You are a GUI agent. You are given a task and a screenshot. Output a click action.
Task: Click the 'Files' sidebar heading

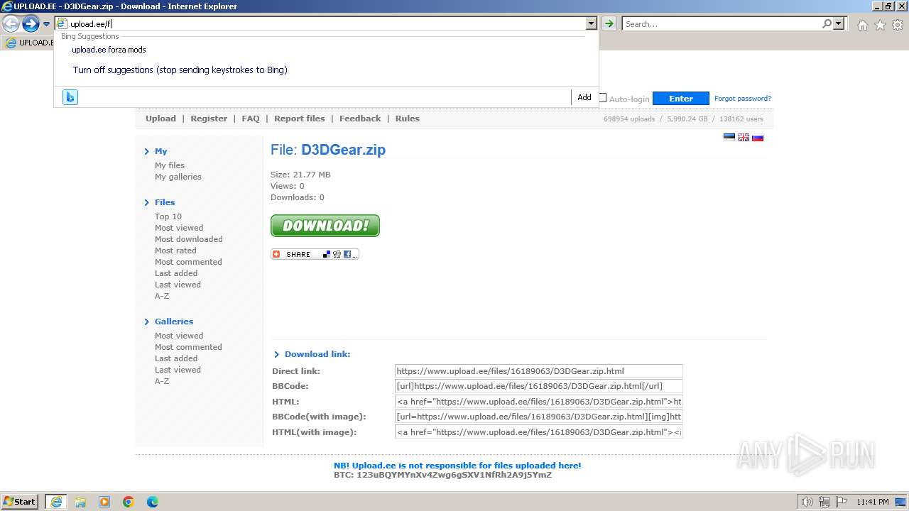point(165,202)
